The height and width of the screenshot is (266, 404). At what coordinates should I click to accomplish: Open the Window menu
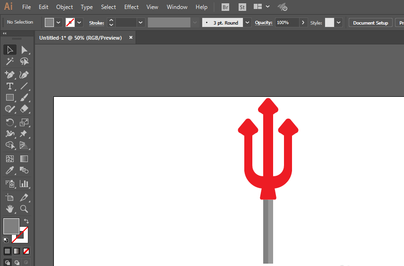click(177, 7)
